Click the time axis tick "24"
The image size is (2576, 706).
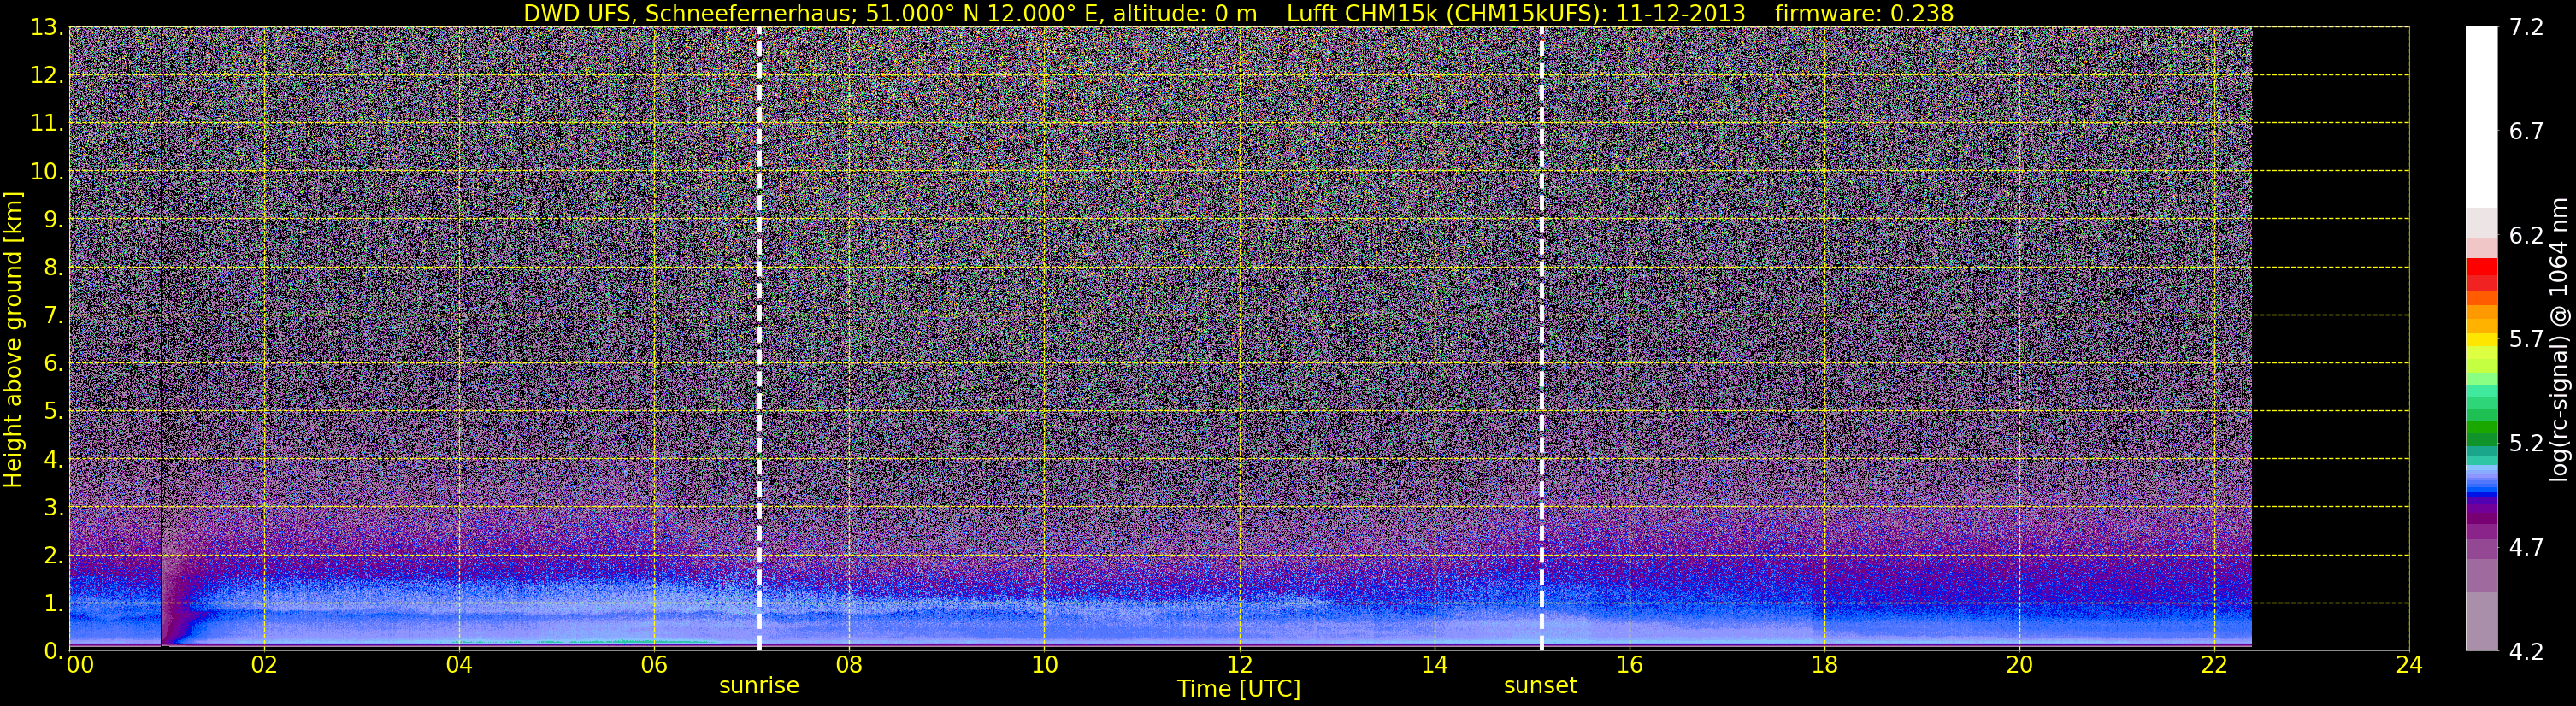2409,666
